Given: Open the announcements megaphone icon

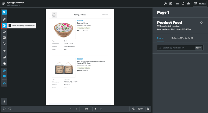Looking at the screenshot, I should pyautogui.click(x=183, y=4).
